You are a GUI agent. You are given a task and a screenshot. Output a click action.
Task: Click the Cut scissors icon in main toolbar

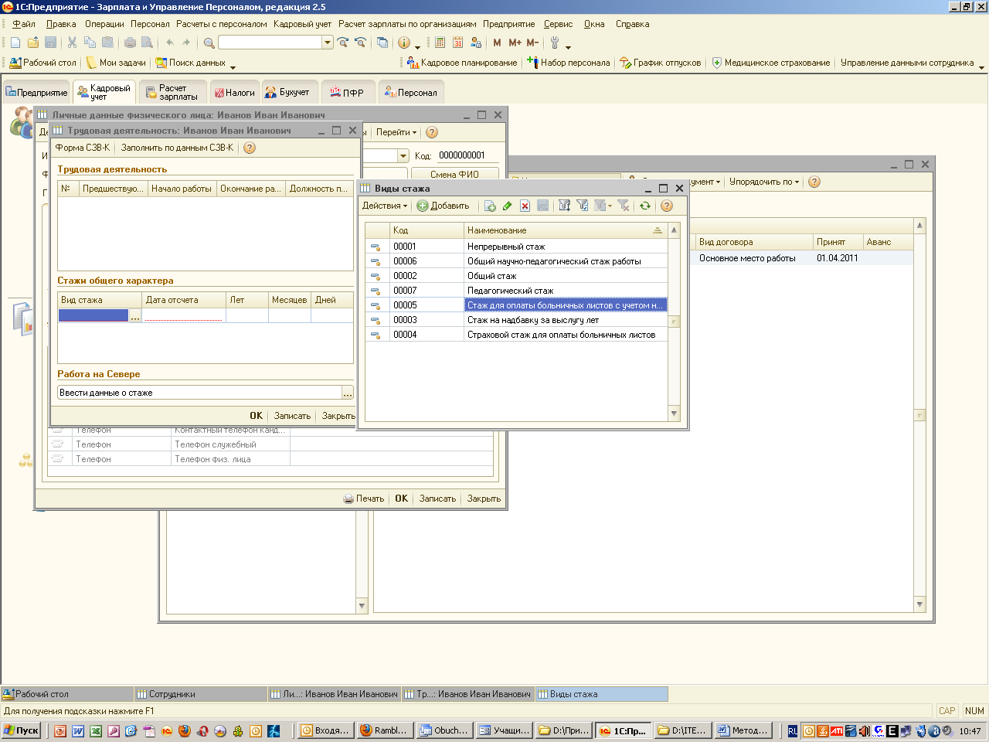[72, 43]
